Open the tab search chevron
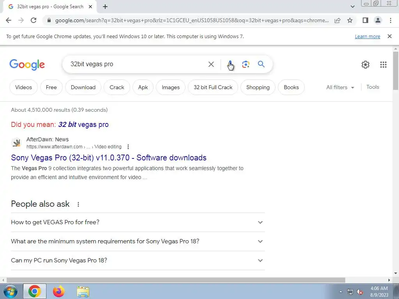This screenshot has height=299, width=399. (x=352, y=7)
